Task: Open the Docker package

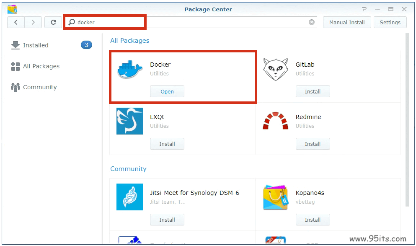Action: [167, 91]
